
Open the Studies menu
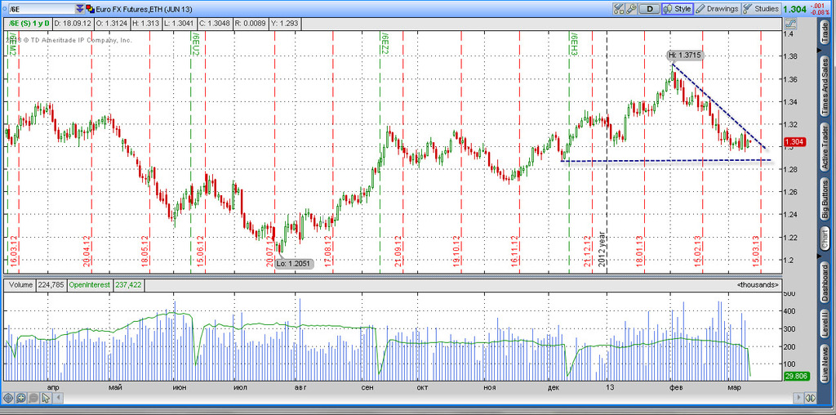coord(762,8)
